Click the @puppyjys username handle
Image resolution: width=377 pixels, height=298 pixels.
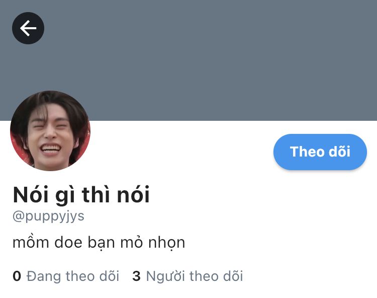click(48, 216)
